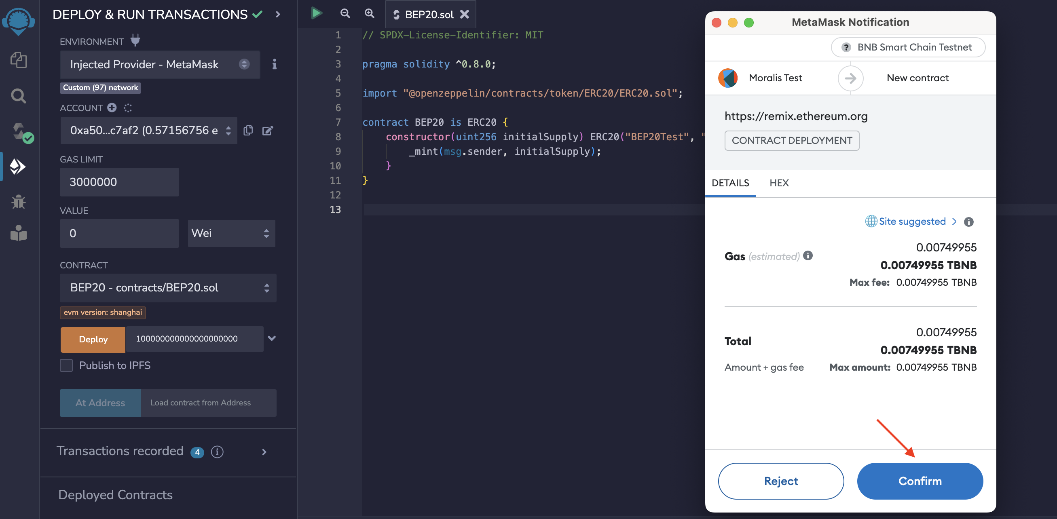Switch to the DETAILS tab in MetaMask

(730, 183)
